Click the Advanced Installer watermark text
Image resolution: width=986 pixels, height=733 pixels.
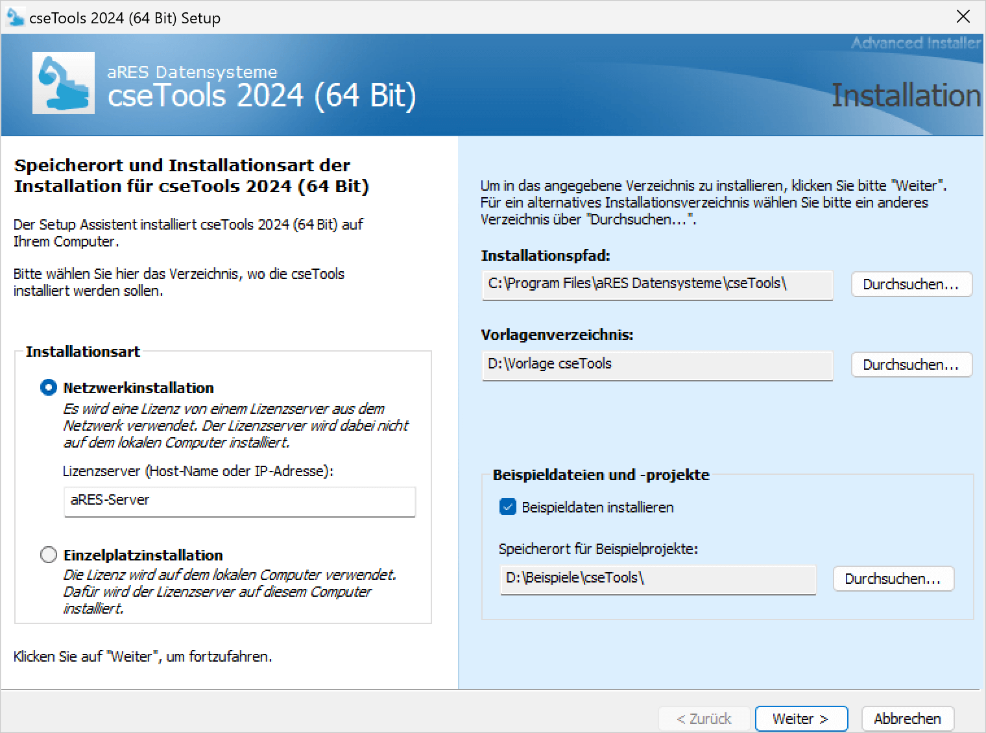(x=915, y=43)
